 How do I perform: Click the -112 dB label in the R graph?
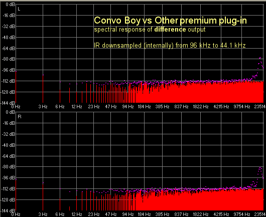tap(9, 189)
